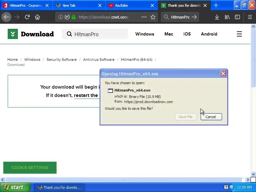Open the Firefox hamburger menu
This screenshot has height=192, width=256.
coord(250,17)
